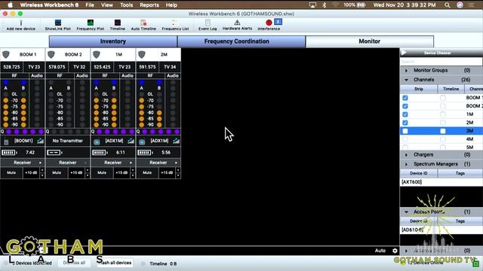
Task: Open the Timeline toolbar icon
Action: tap(118, 23)
